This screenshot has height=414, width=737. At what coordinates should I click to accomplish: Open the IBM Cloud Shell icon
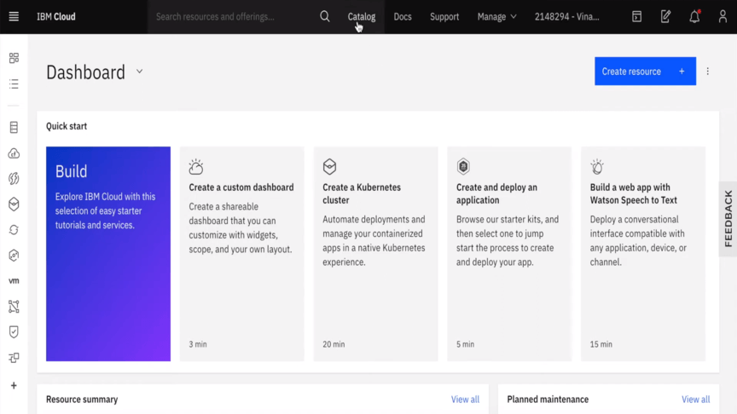pos(637,16)
